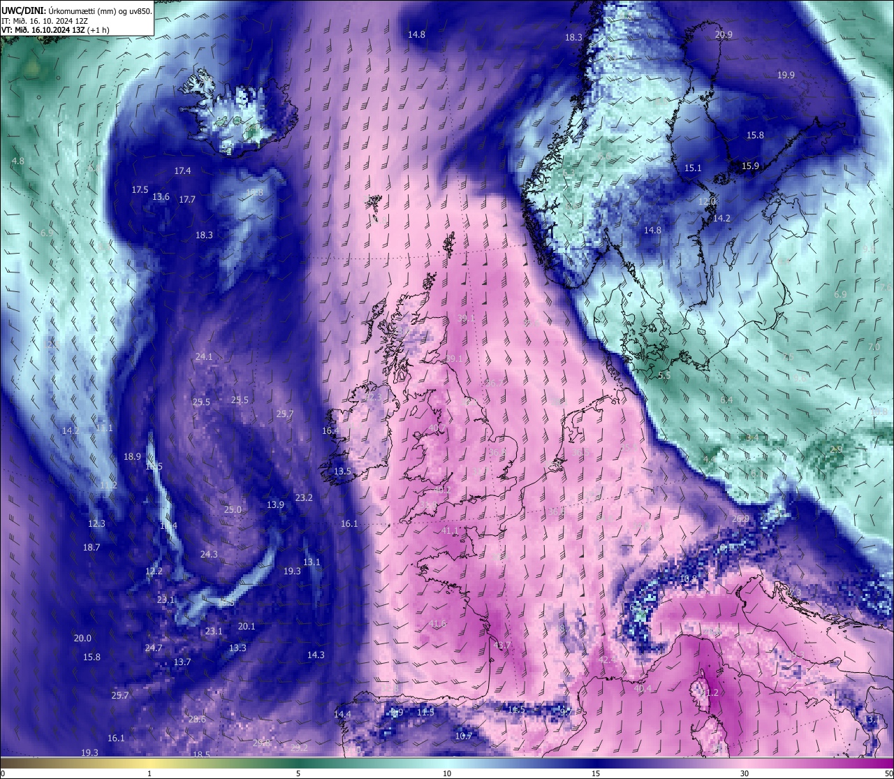This screenshot has height=779, width=894.
Task: Click the 25.0 value label
Action: click(232, 509)
